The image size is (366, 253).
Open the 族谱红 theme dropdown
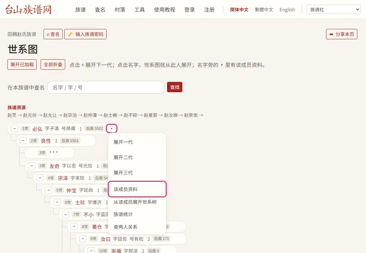333,9
